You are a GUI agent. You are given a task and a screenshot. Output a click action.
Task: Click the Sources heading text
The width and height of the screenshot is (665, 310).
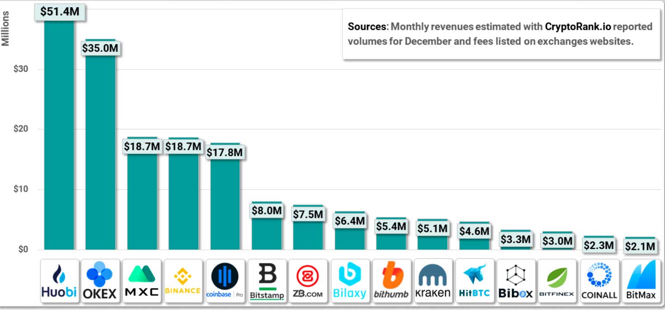point(367,27)
